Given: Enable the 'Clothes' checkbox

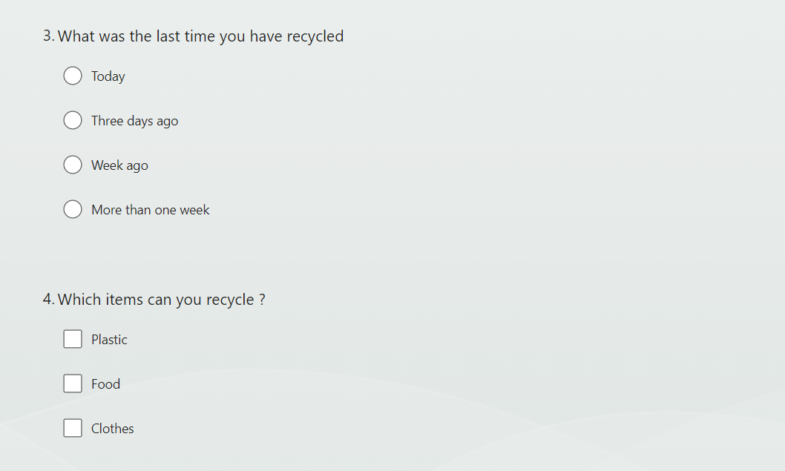Looking at the screenshot, I should (x=73, y=428).
